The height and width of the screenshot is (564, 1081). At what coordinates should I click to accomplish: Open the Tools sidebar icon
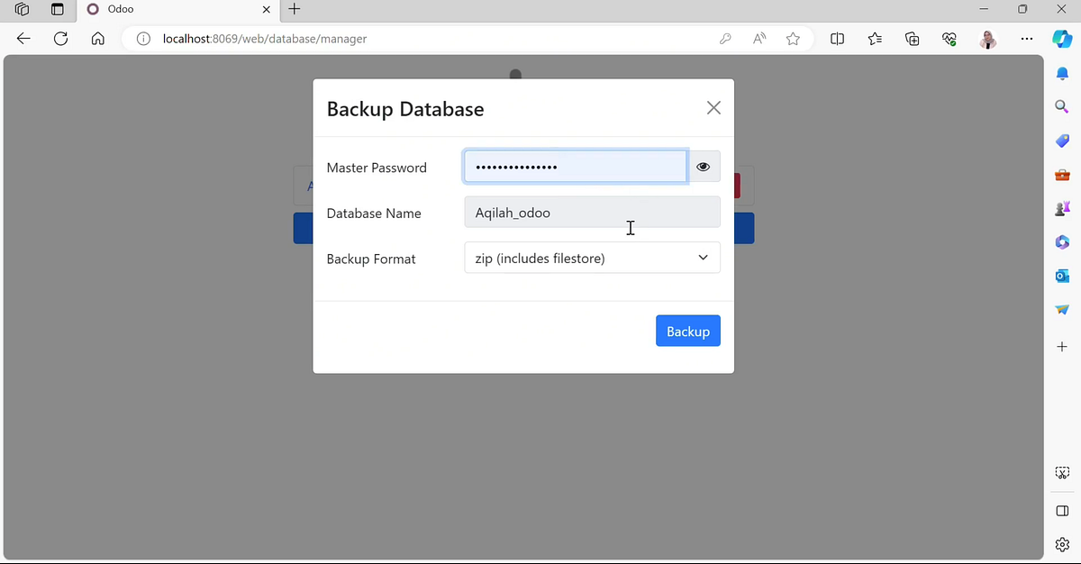[x=1061, y=174]
